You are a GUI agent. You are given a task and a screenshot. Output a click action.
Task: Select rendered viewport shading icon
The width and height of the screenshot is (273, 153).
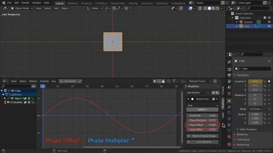(x=218, y=8)
